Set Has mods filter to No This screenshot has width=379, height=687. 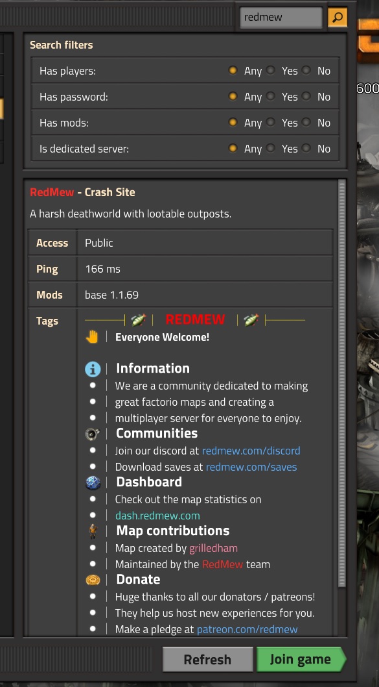click(x=306, y=122)
